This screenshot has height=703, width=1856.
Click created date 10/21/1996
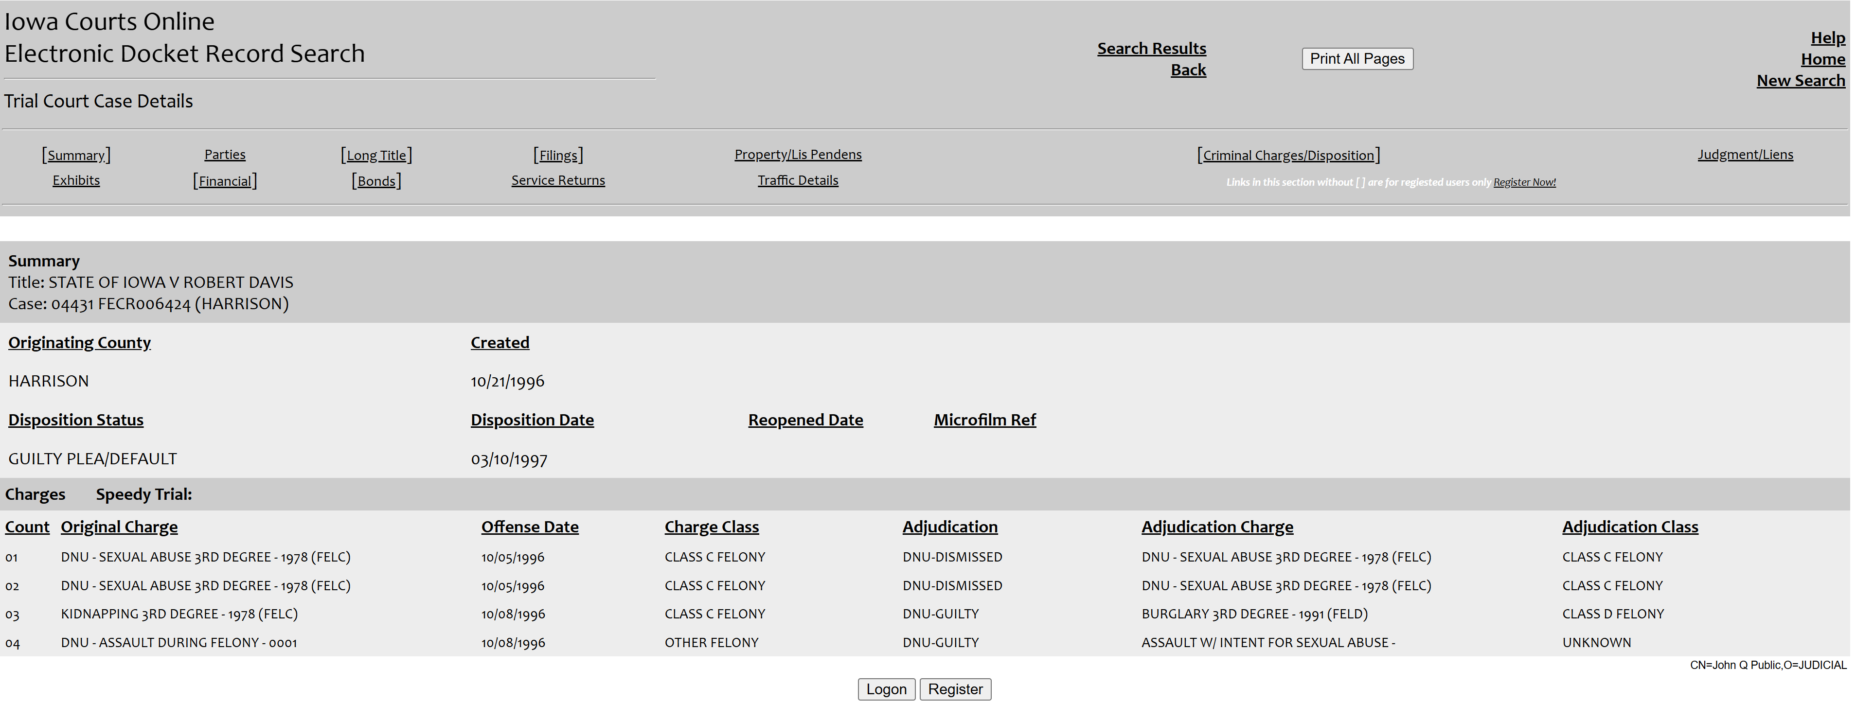(507, 381)
